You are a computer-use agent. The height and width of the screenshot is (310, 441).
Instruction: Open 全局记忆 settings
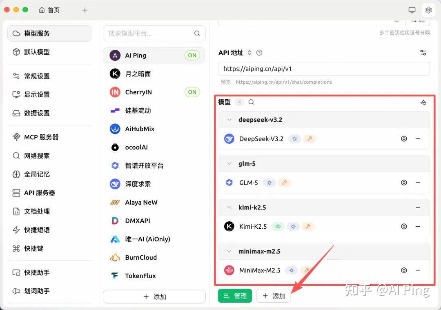coord(50,174)
